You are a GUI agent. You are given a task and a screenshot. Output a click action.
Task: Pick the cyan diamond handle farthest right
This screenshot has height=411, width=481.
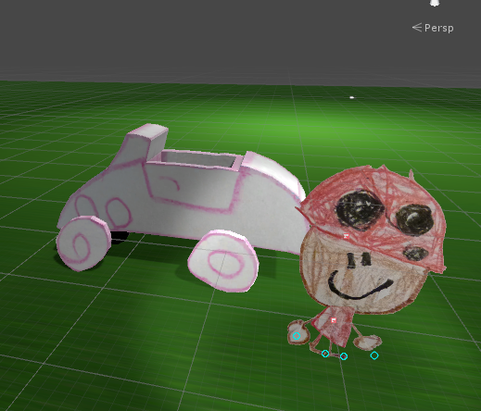click(x=374, y=355)
